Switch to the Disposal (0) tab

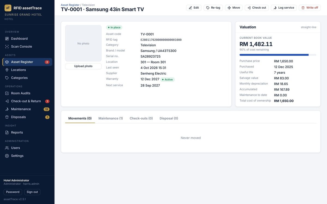coord(169,118)
